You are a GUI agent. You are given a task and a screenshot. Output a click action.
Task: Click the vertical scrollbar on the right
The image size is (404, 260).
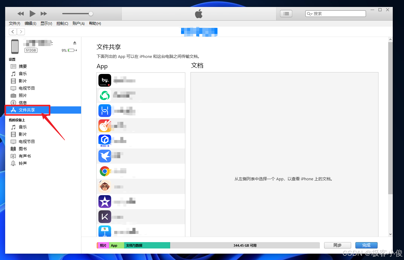(390, 118)
